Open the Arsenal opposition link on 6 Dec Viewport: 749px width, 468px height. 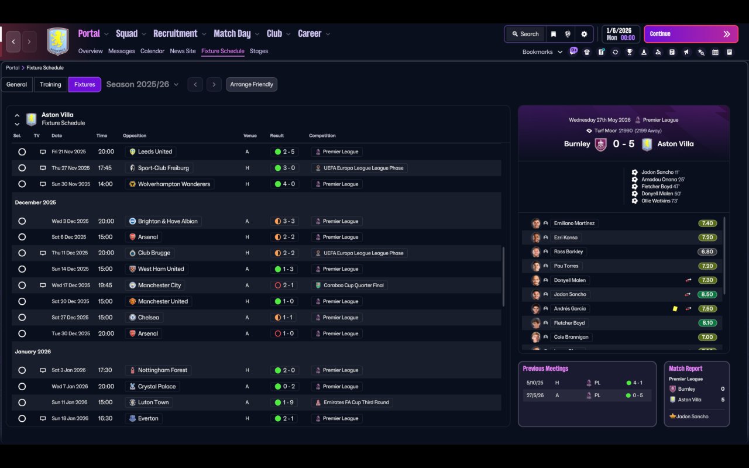pos(144,237)
